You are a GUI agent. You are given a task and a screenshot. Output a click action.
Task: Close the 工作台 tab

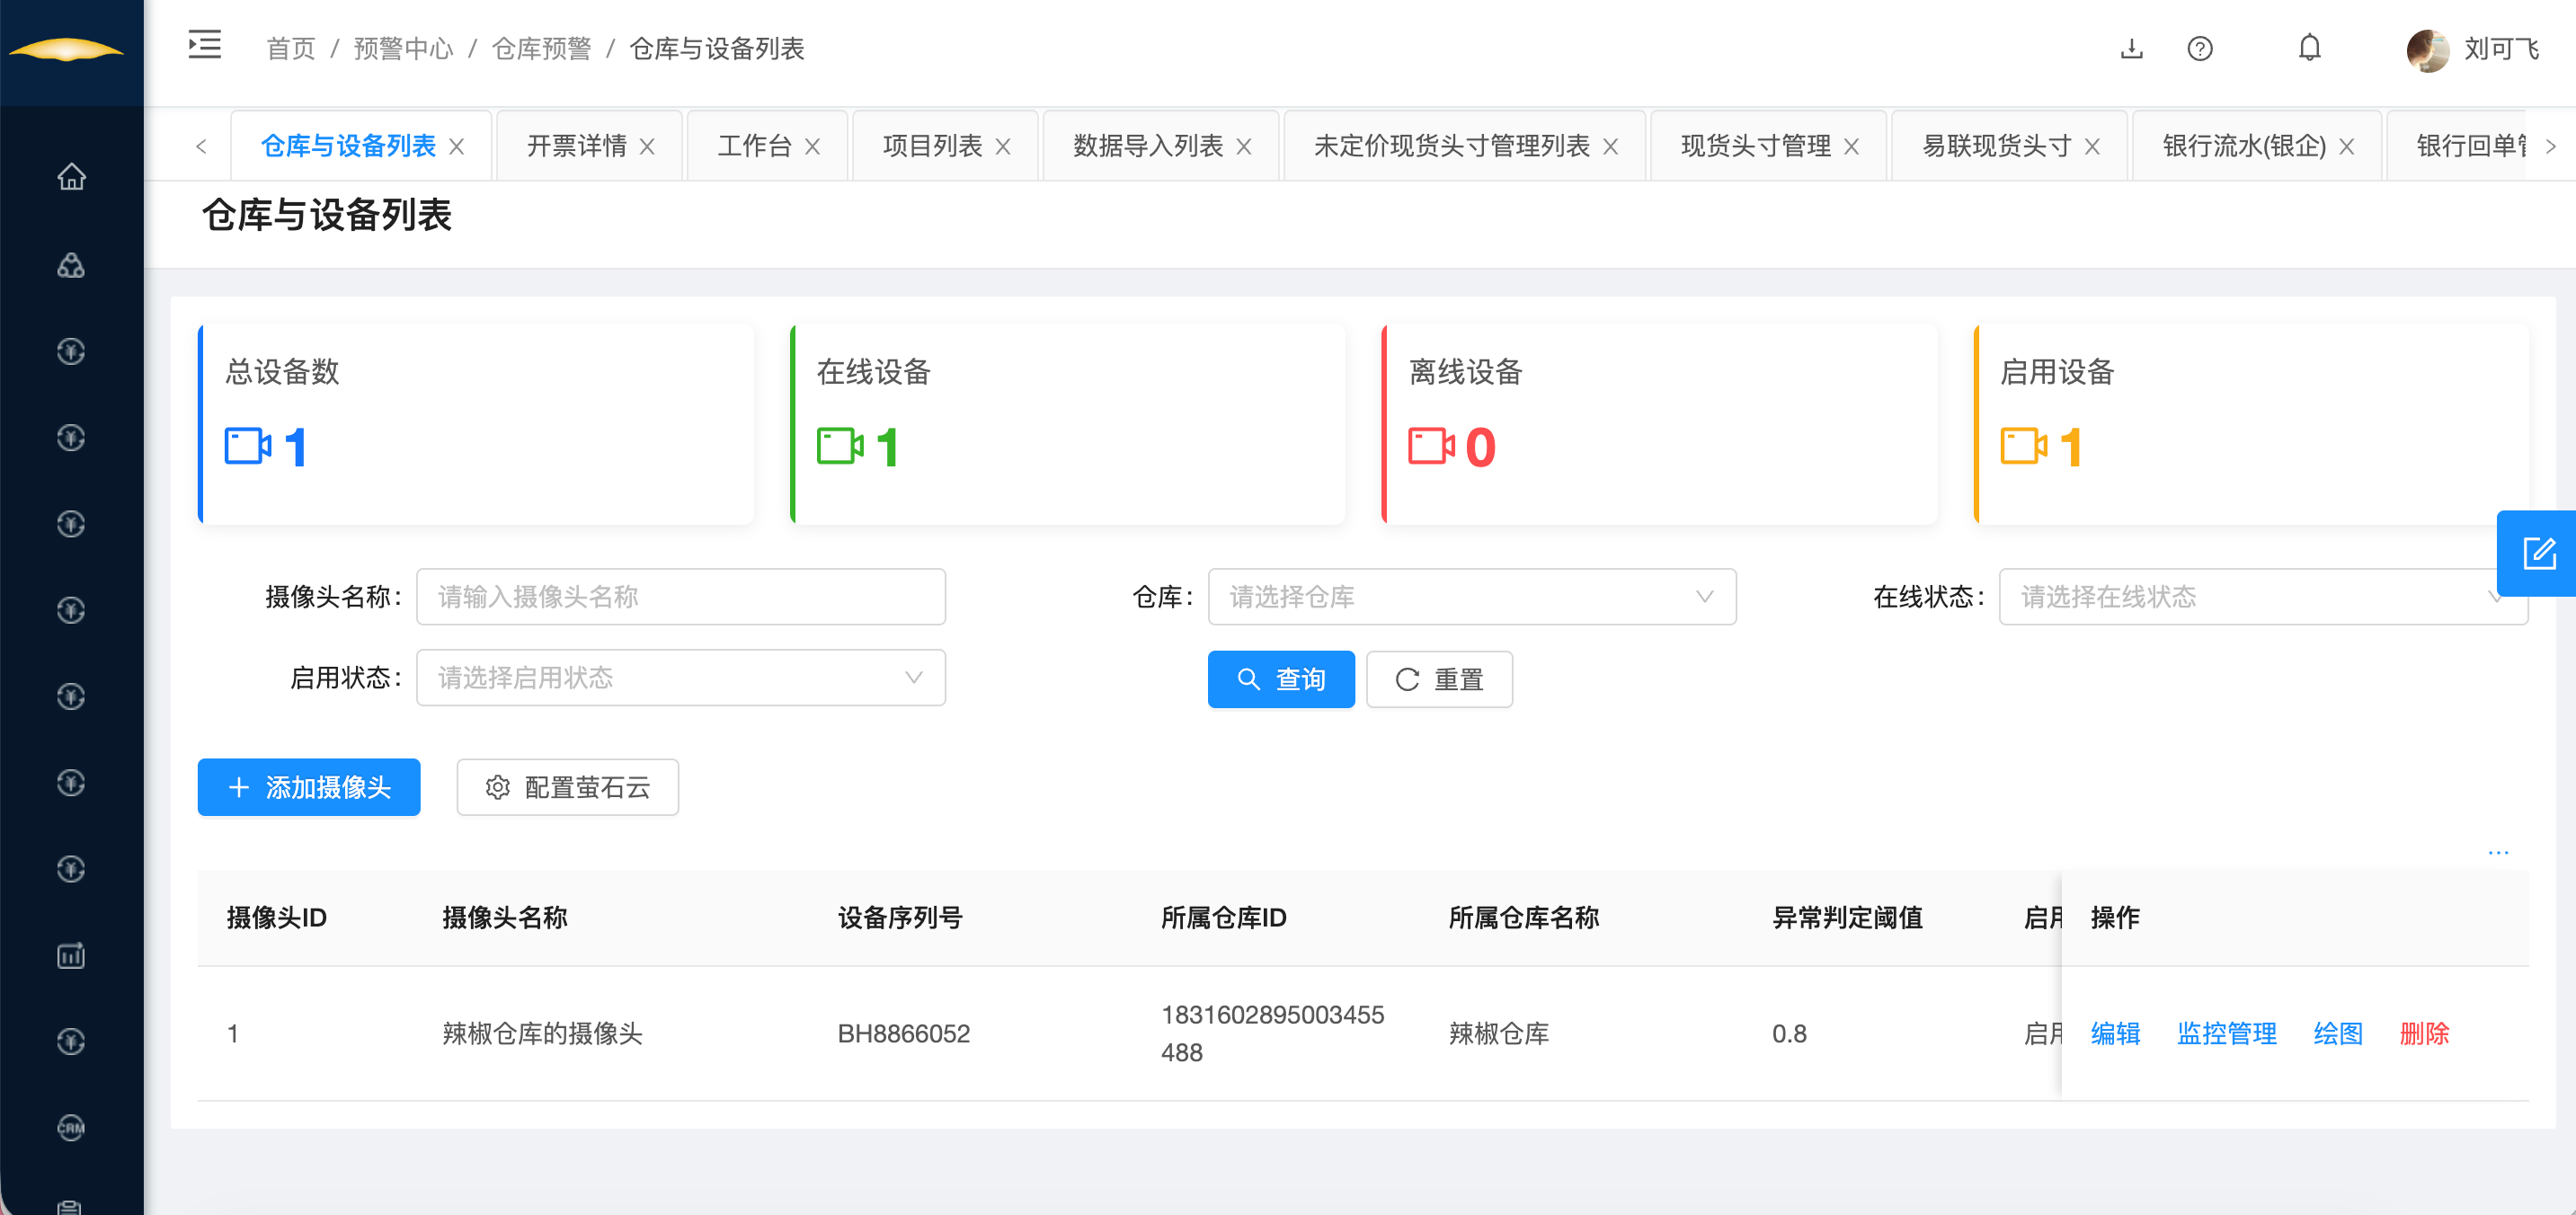(813, 146)
